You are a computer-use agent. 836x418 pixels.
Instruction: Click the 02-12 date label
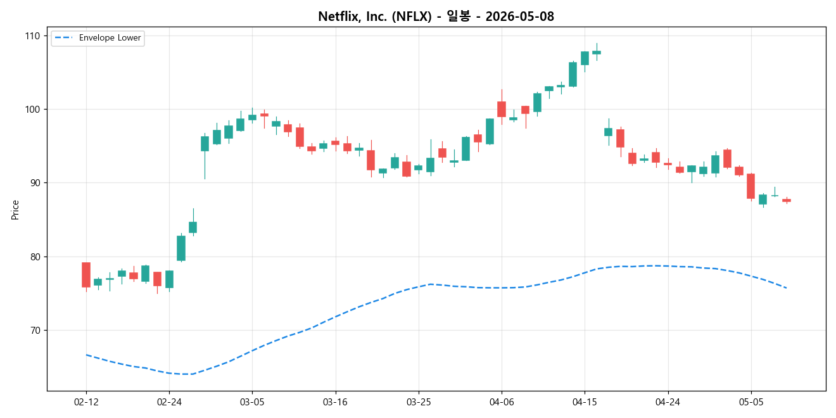coord(86,402)
